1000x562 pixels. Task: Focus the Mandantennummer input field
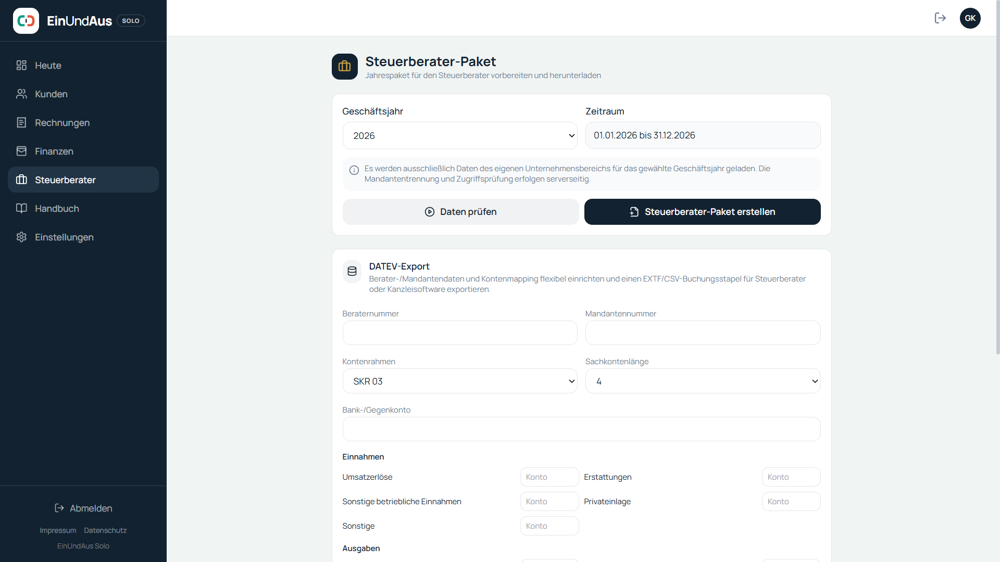pos(703,333)
